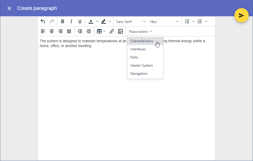Increase paragraph indent
The width and height of the screenshot is (253, 161).
[x=80, y=31]
